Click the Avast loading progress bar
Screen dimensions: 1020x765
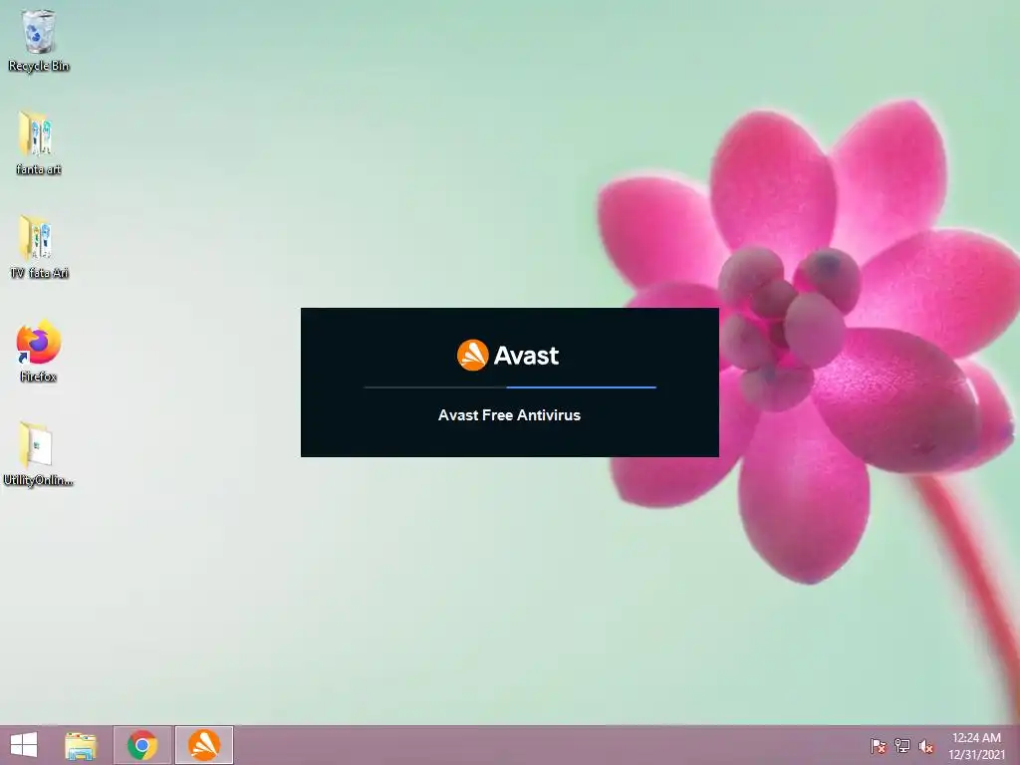[510, 387]
